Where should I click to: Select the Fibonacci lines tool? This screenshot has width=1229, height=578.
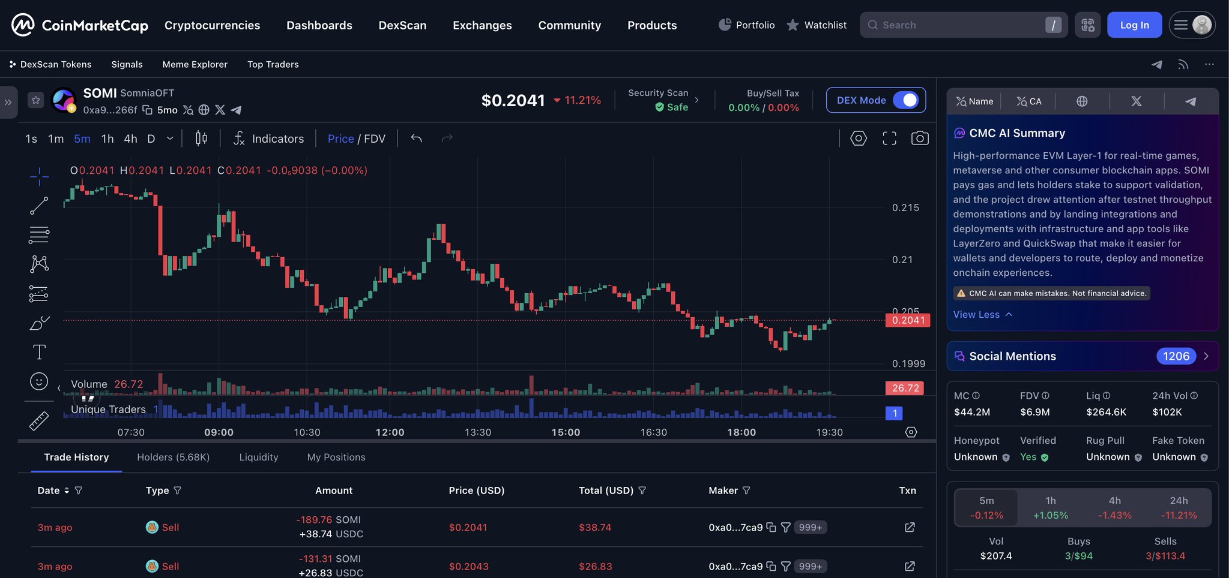[x=39, y=235]
